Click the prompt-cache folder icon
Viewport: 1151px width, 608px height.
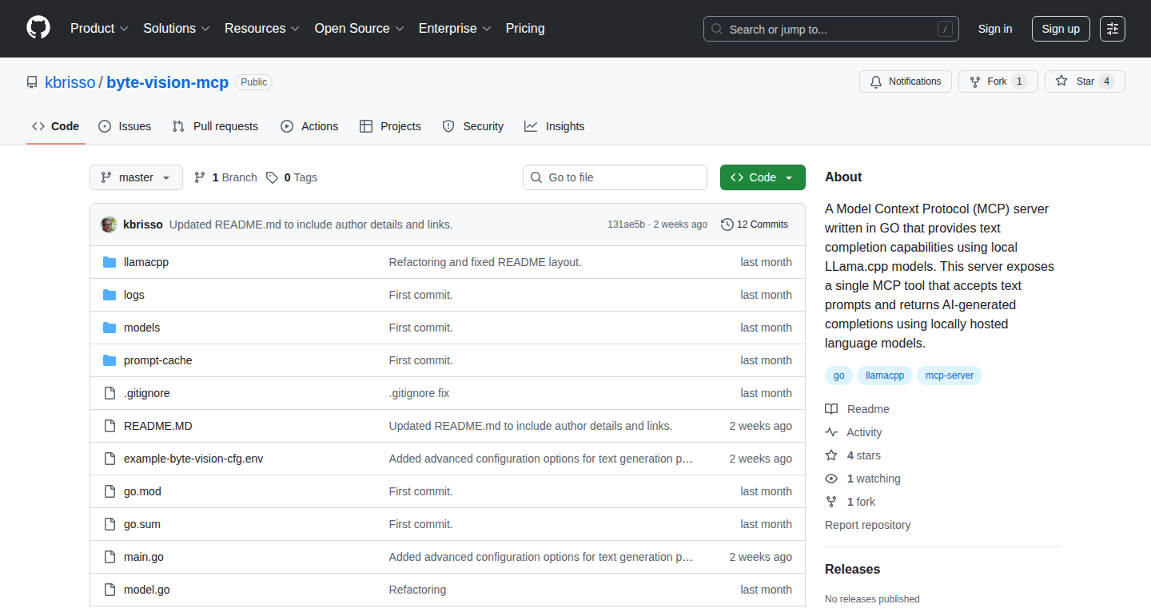[x=110, y=360]
